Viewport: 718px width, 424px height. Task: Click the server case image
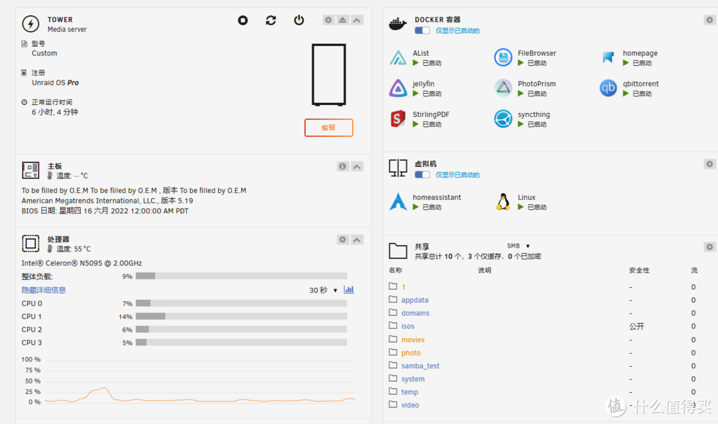(x=328, y=74)
